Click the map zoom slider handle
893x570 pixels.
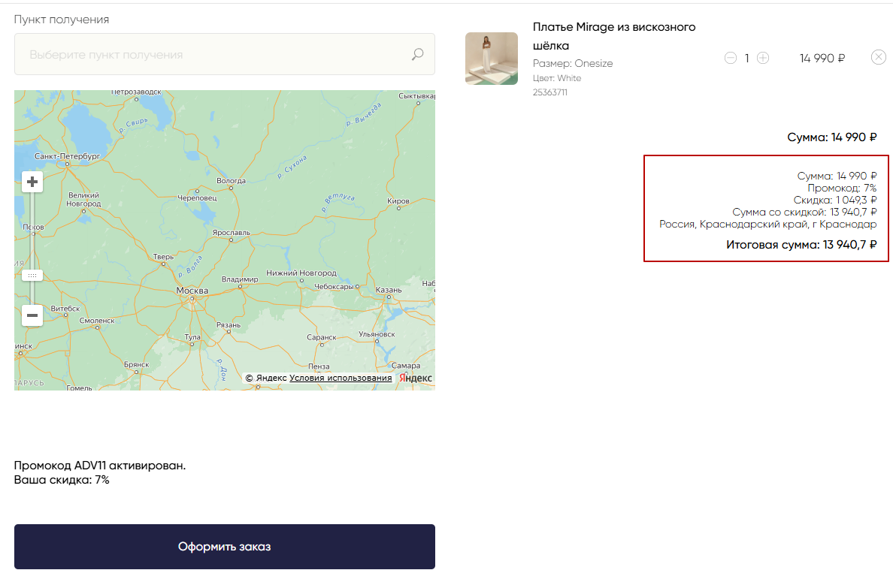tap(32, 276)
